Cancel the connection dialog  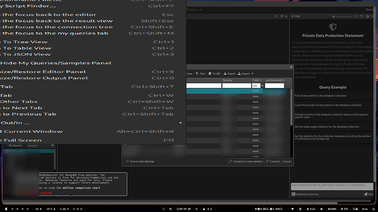(x=287, y=162)
